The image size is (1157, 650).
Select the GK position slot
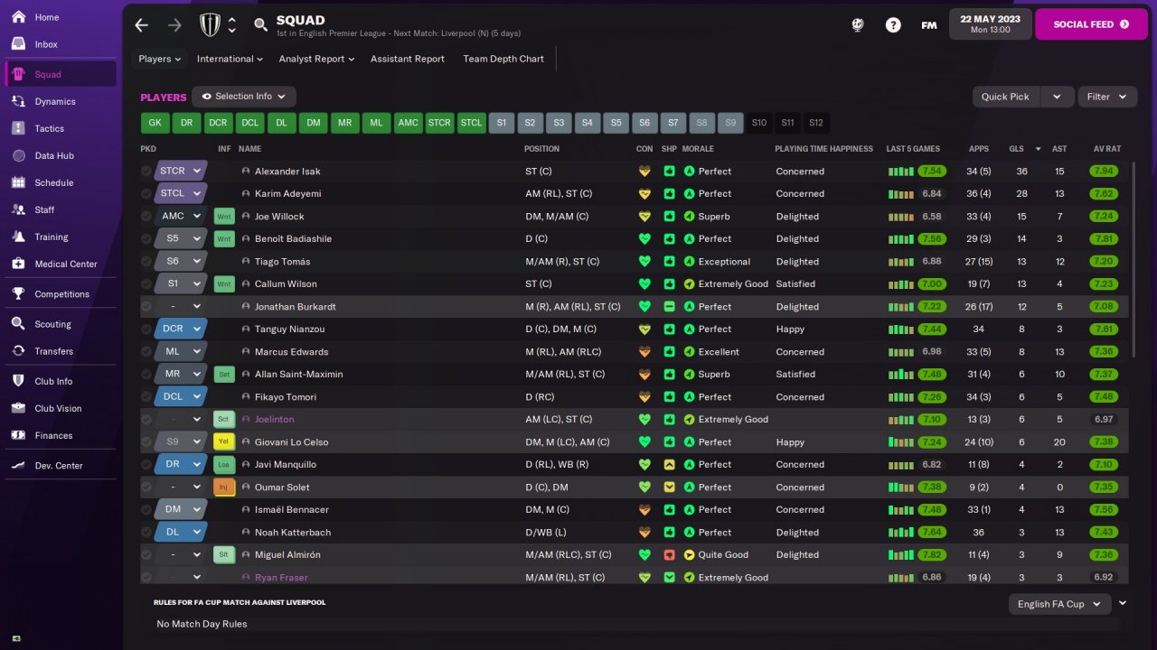point(155,123)
